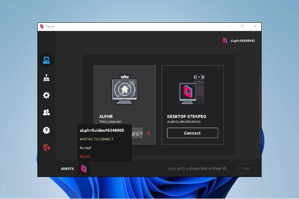This screenshot has width=299, height=199.
Task: Click the account avatar beside aLphr#6345491
Action: pos(225,40)
